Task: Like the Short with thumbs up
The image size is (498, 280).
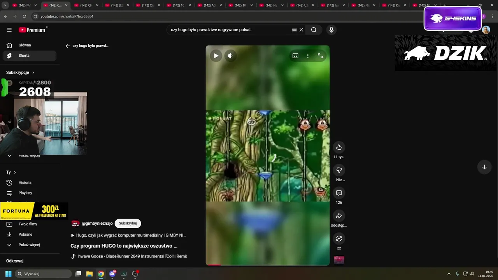Action: click(339, 147)
